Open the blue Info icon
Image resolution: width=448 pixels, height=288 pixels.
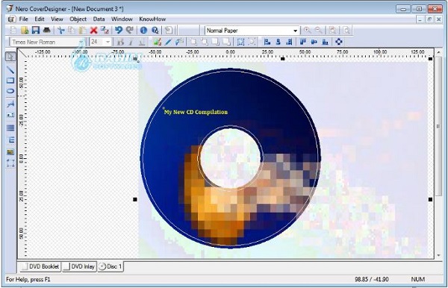143,31
